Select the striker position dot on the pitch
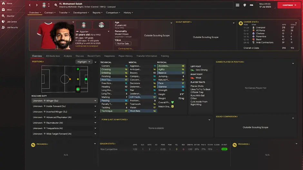This screenshot has width=303, height=170. click(x=86, y=79)
